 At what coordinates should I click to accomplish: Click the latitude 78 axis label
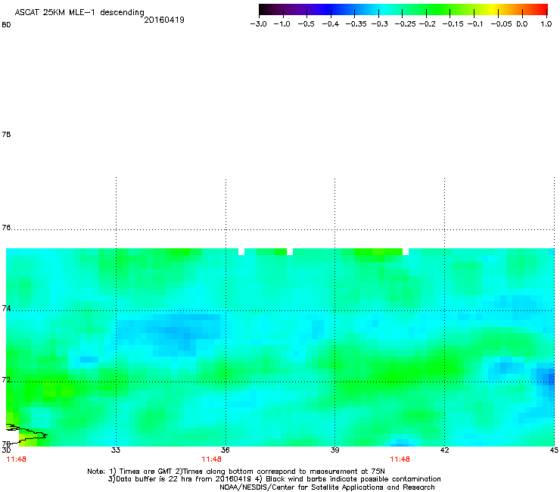pyautogui.click(x=6, y=134)
